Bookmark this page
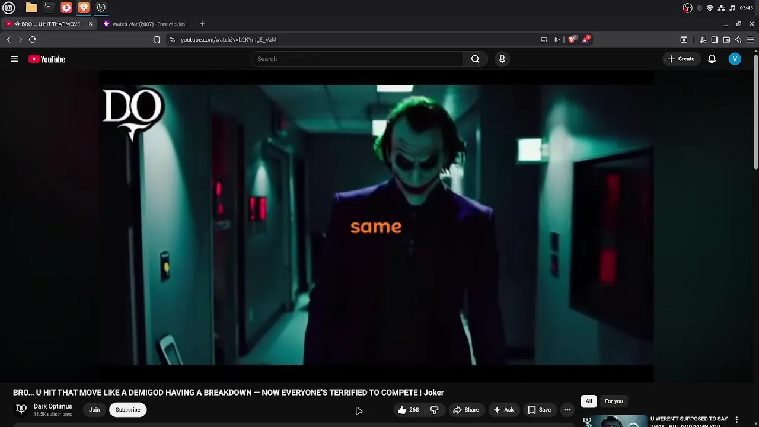The height and width of the screenshot is (427, 759). click(157, 39)
